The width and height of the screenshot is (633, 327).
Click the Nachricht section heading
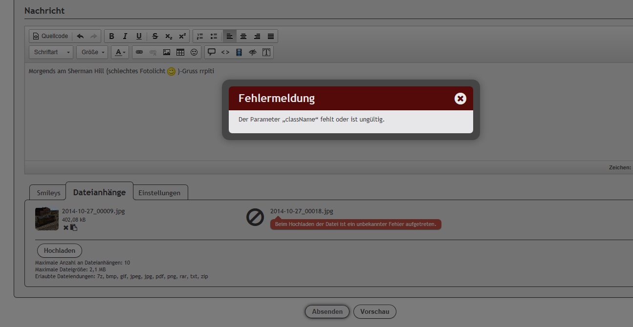point(44,10)
